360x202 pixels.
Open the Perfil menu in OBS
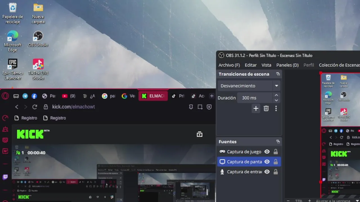[309, 65]
